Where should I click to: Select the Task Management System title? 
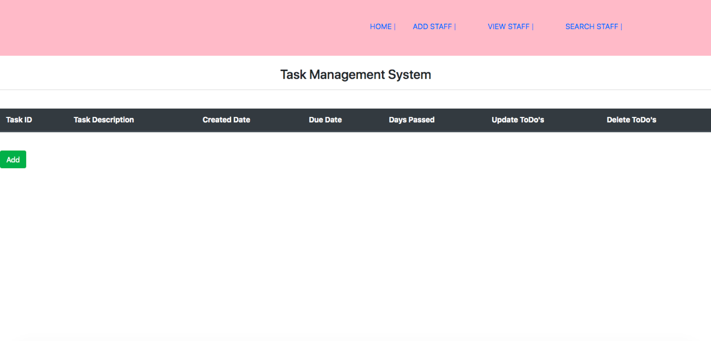point(355,74)
